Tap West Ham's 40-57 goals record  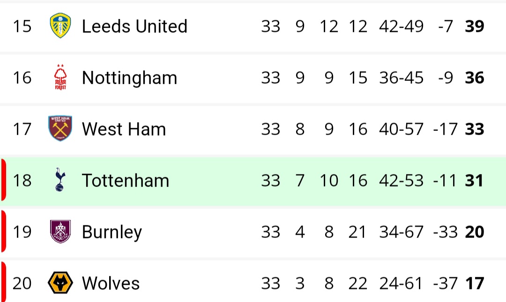(x=401, y=129)
